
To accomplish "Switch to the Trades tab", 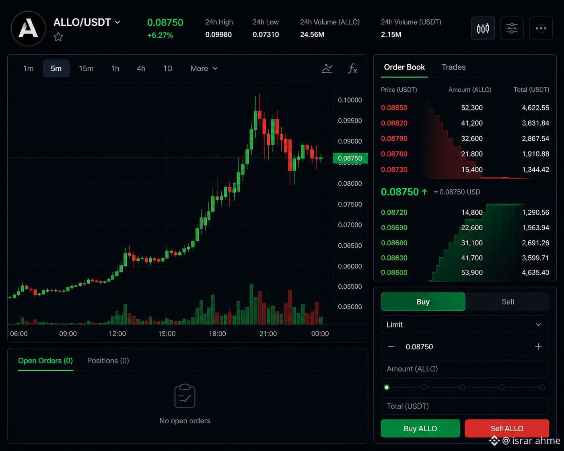I will click(453, 67).
